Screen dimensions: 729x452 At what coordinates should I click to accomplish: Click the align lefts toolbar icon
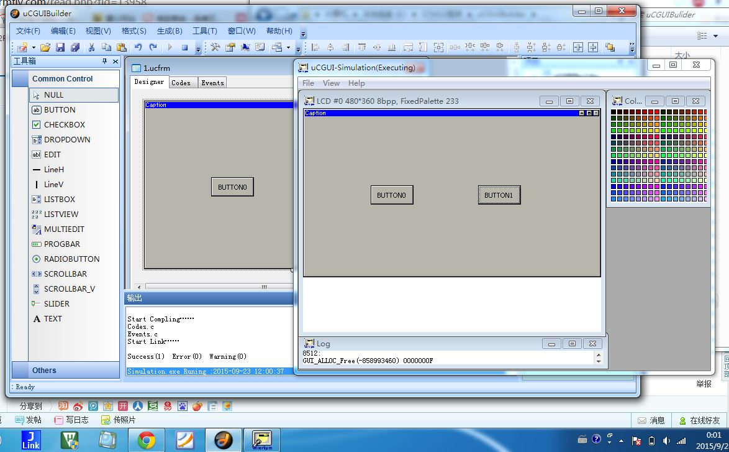315,47
